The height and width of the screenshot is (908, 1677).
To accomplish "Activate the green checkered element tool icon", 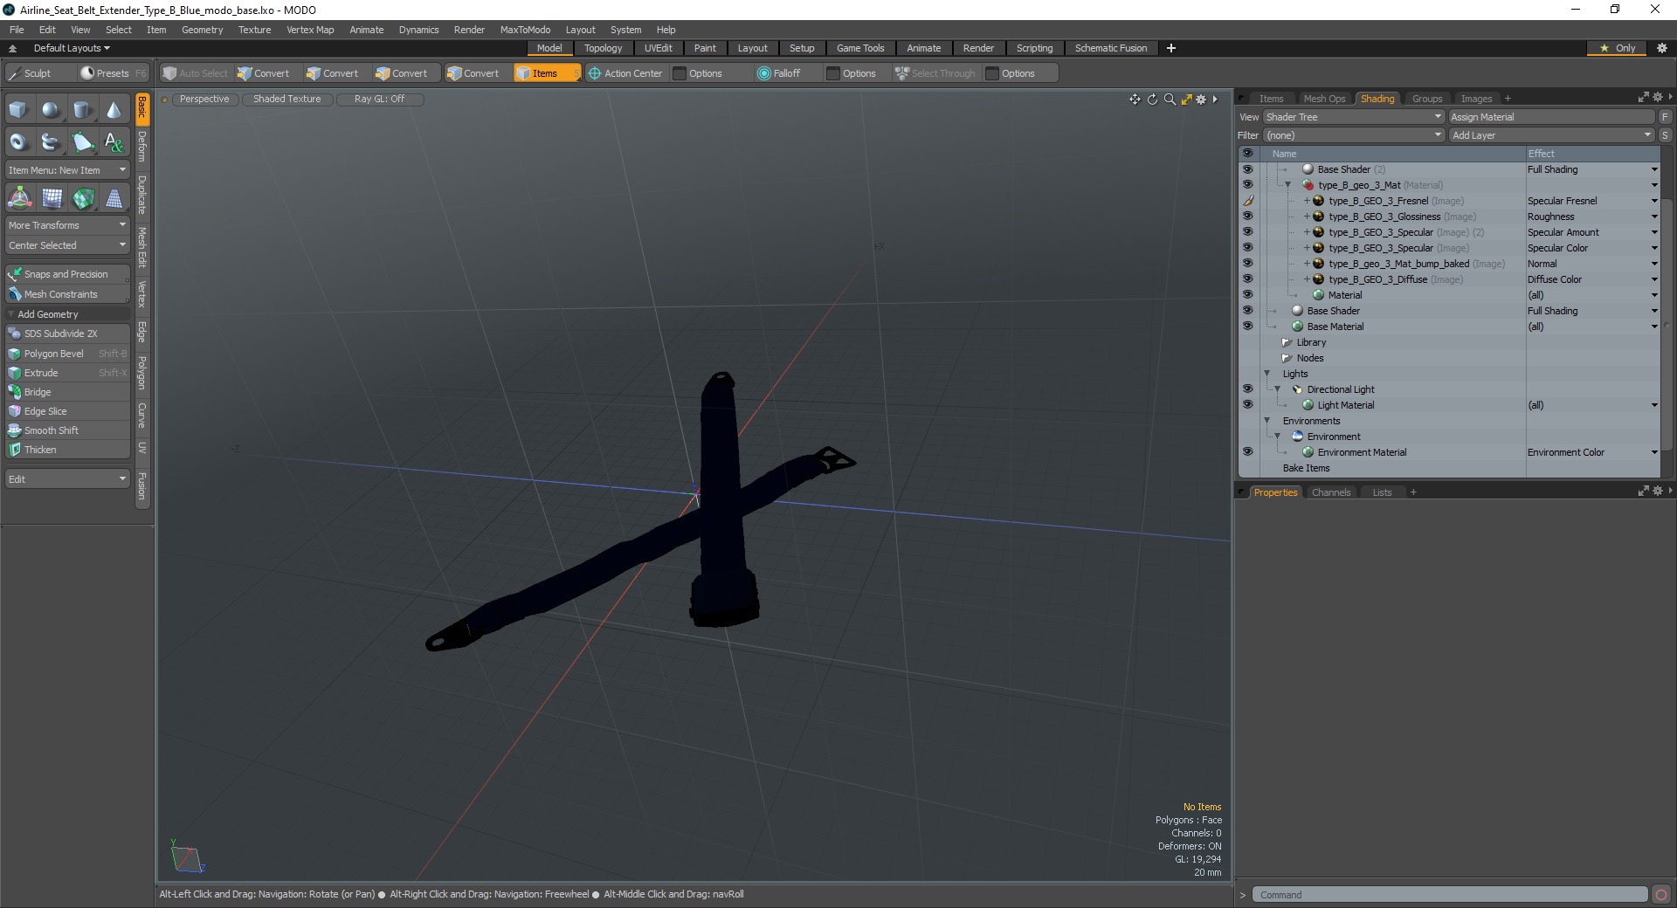I will coord(83,198).
